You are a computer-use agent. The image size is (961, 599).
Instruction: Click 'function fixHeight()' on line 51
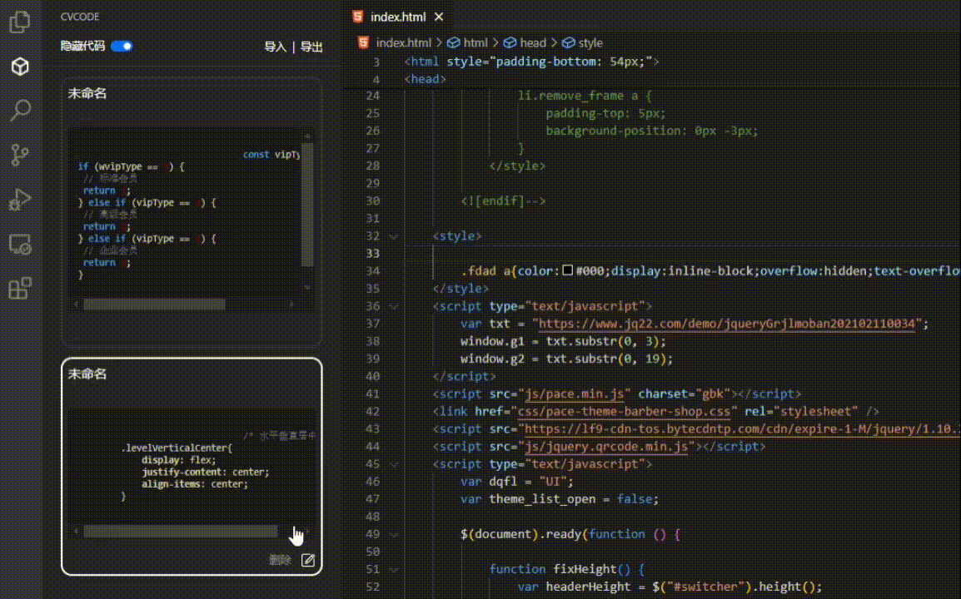(560, 569)
